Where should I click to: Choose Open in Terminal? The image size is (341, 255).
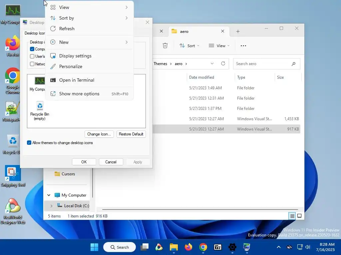click(89, 80)
